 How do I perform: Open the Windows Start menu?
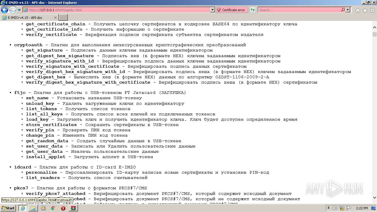8,208
